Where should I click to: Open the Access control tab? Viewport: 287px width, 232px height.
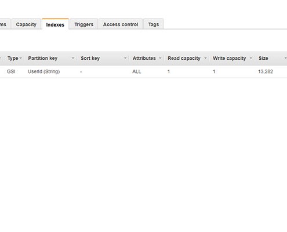(121, 24)
